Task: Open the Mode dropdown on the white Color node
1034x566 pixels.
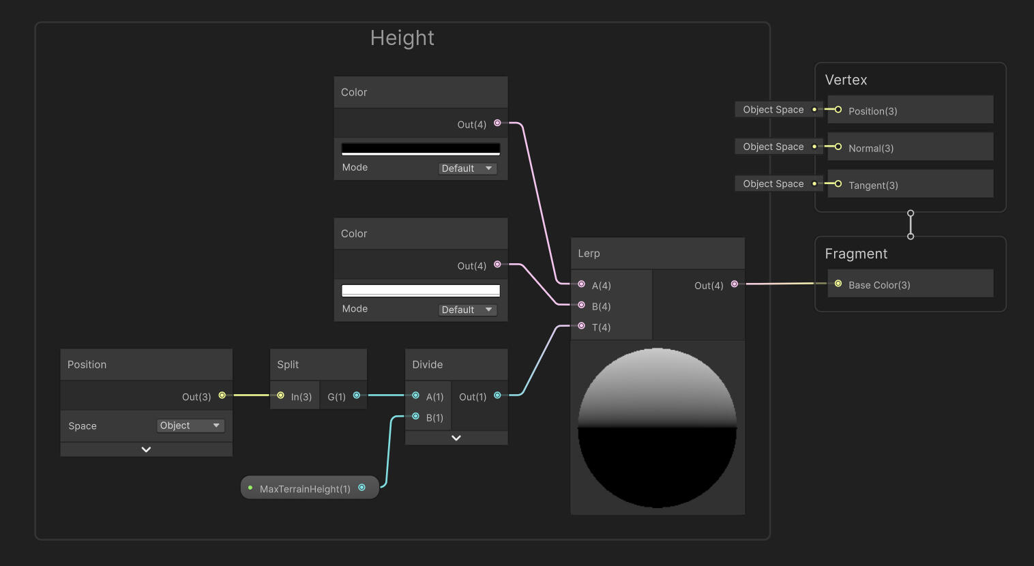Action: (467, 310)
